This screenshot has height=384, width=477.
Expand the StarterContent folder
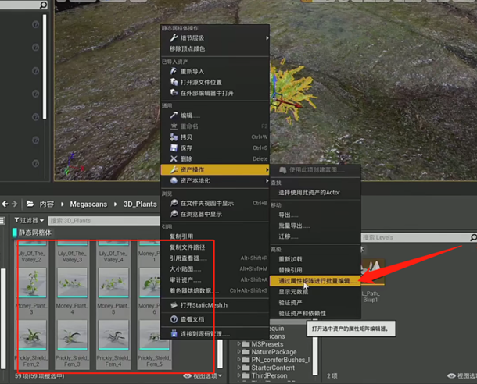tap(240, 367)
